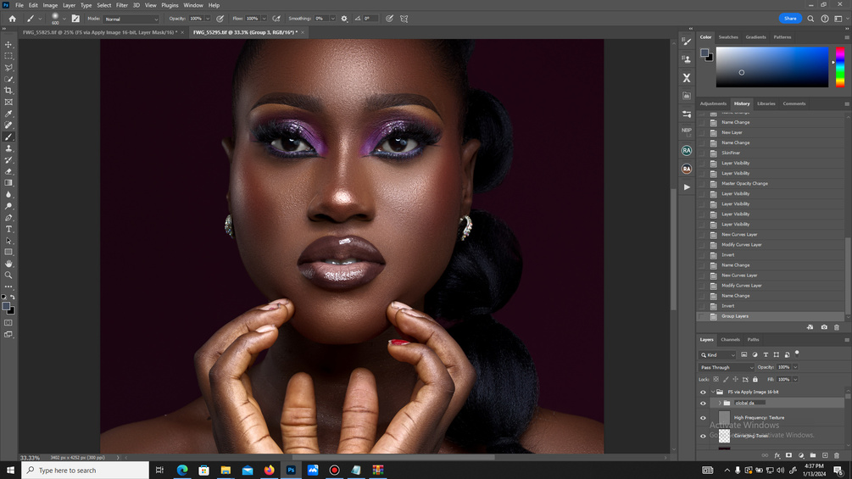This screenshot has width=852, height=479.
Task: Open the Flow dropdown arrow
Action: click(264, 19)
